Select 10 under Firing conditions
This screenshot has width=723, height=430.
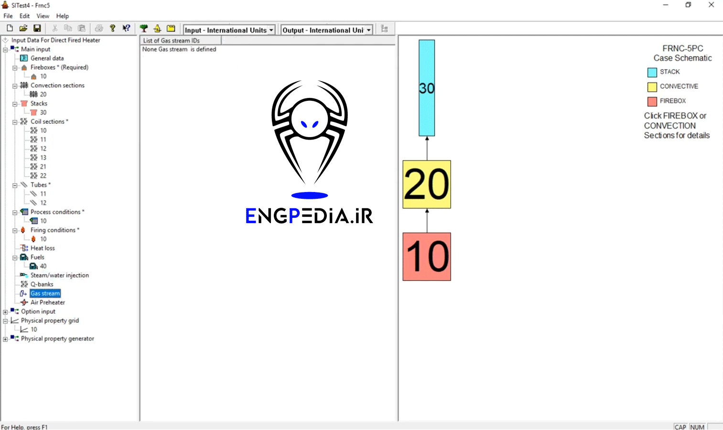(43, 239)
